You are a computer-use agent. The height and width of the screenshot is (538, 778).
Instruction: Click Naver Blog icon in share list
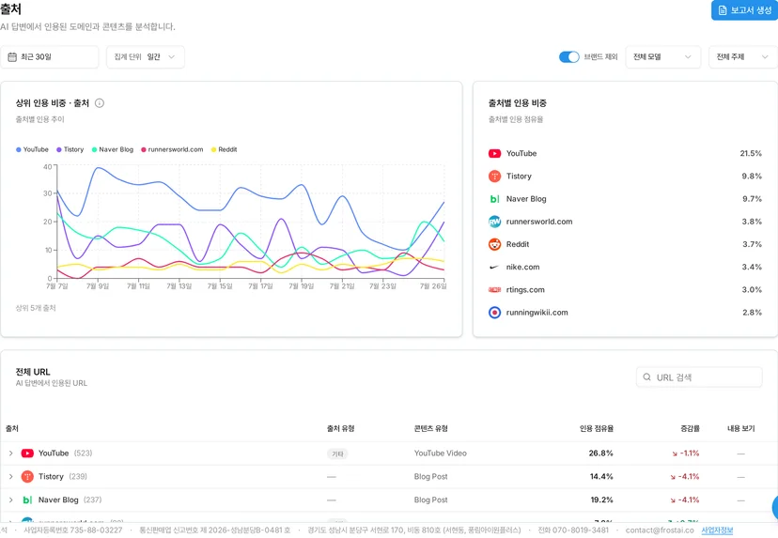494,199
